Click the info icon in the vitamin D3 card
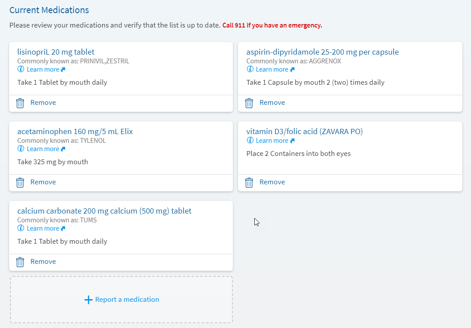 (x=250, y=140)
